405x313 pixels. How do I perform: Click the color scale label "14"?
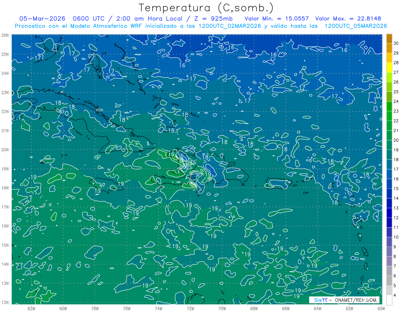click(396, 198)
